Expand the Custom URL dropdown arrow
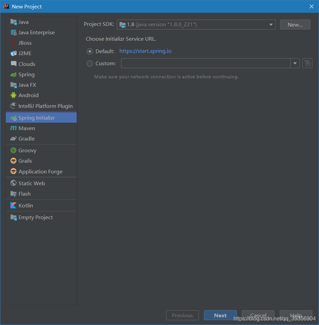 pos(295,63)
